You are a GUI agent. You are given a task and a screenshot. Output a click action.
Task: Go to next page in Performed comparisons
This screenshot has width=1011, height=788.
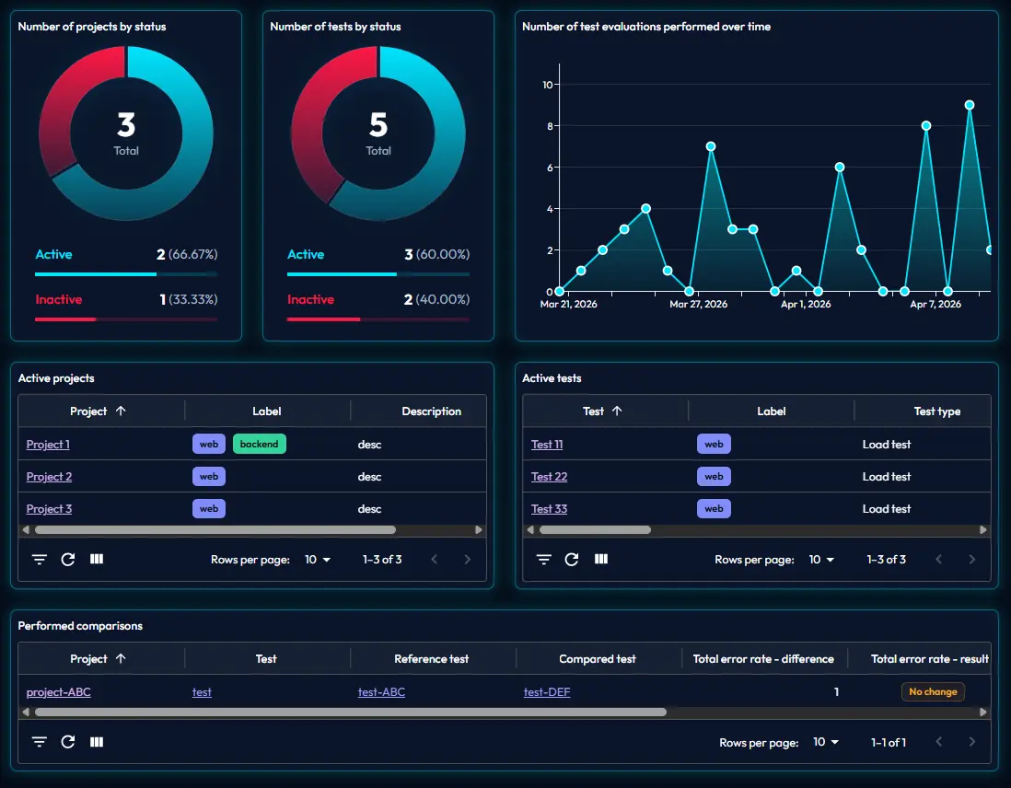971,742
